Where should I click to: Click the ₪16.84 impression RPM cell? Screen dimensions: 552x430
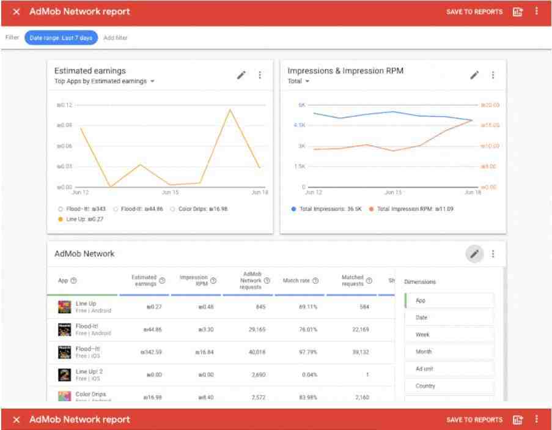pos(205,352)
